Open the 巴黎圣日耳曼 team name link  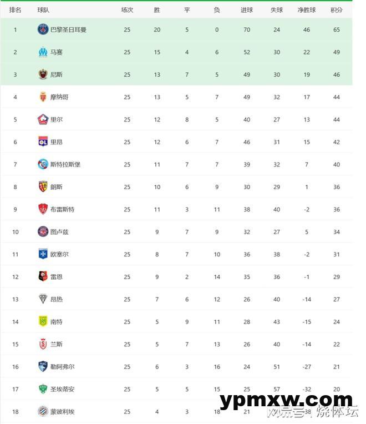click(68, 29)
